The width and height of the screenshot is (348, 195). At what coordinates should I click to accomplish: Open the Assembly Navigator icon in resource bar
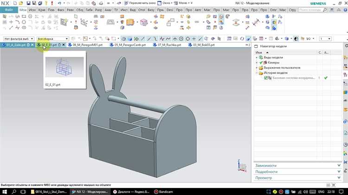click(x=345, y=57)
